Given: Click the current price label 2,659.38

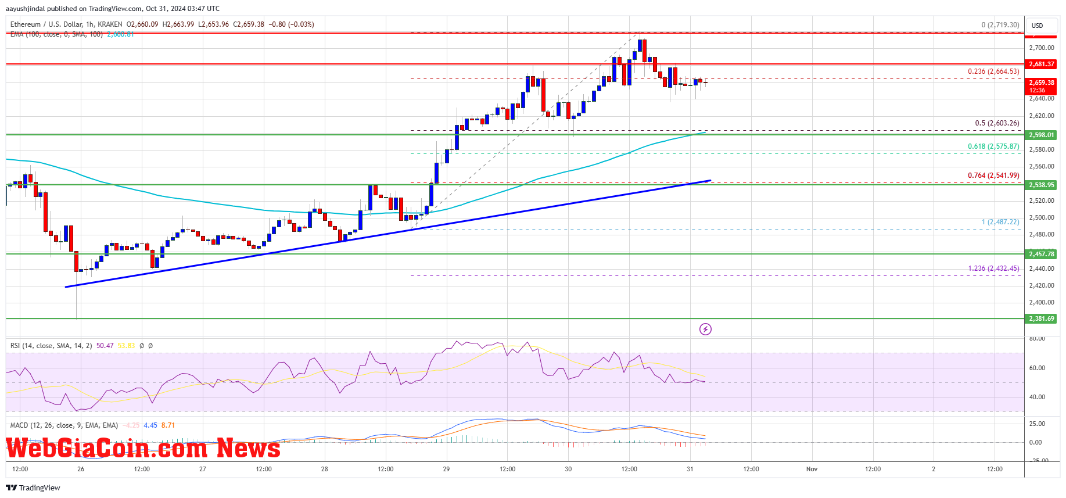Looking at the screenshot, I should click(x=1042, y=86).
